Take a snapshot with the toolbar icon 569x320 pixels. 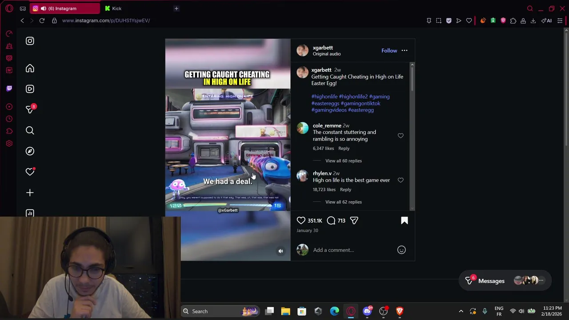pos(439,20)
